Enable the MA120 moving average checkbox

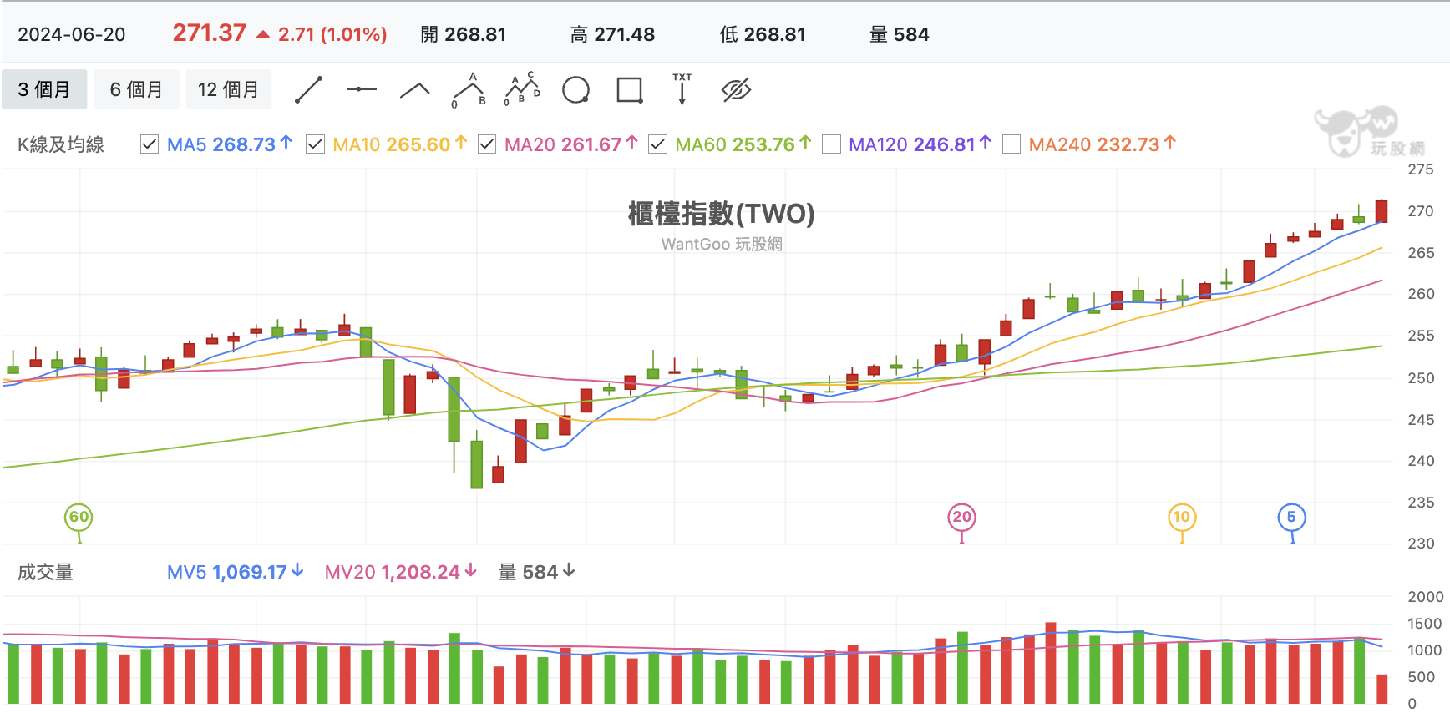[831, 144]
